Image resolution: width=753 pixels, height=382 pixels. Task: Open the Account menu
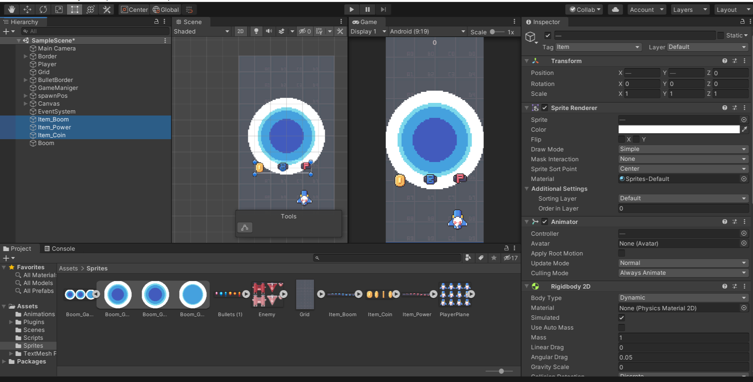(x=646, y=9)
